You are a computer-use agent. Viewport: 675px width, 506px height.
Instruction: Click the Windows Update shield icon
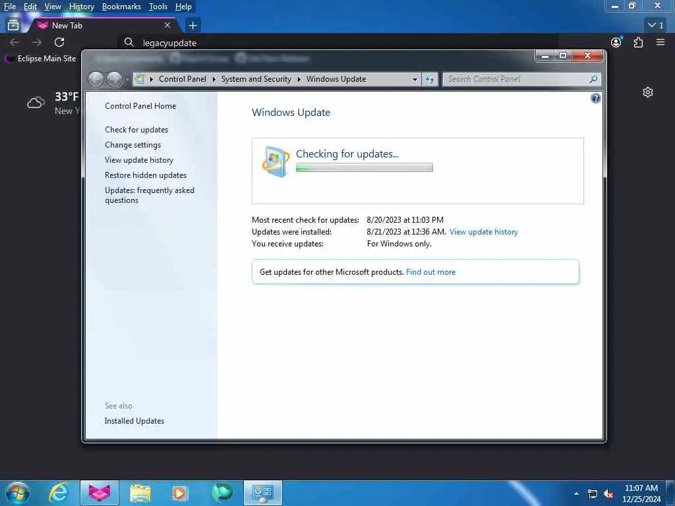276,161
